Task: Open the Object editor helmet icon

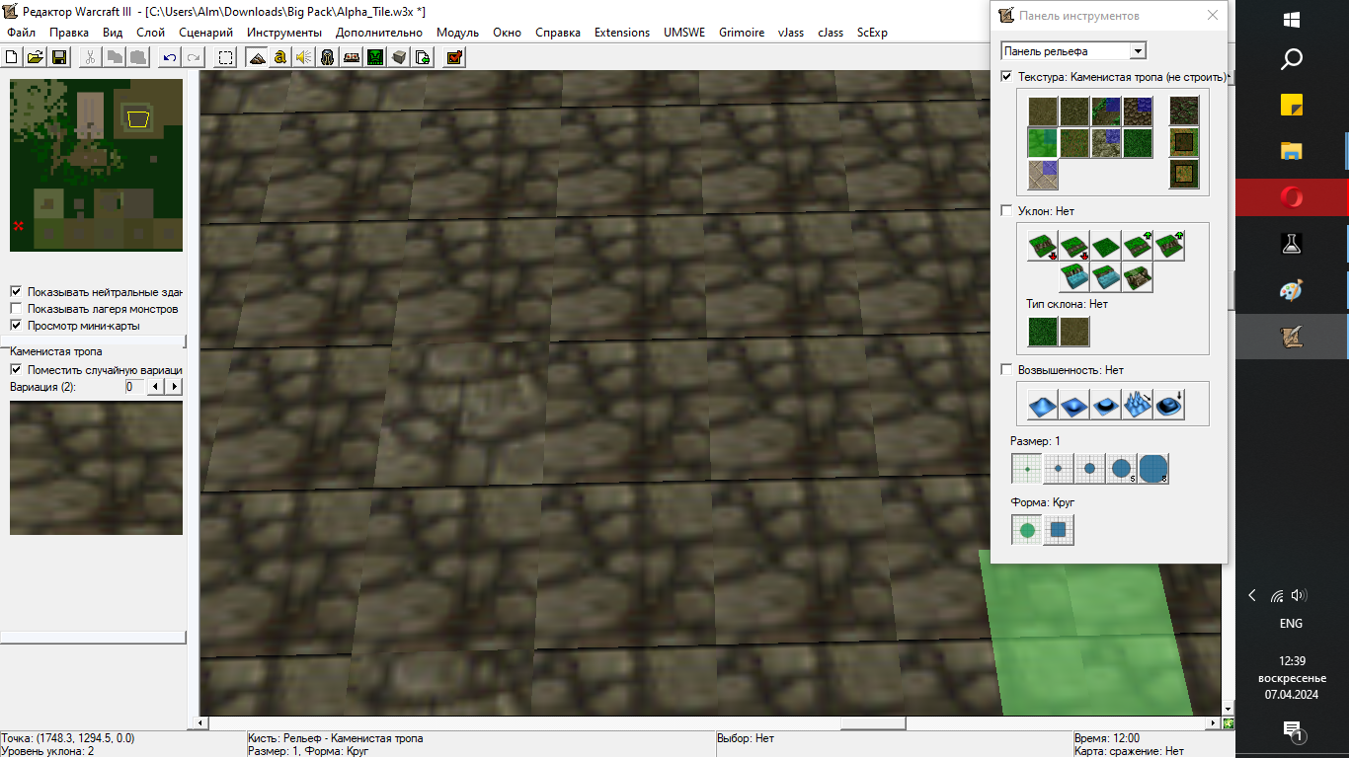Action: point(328,57)
